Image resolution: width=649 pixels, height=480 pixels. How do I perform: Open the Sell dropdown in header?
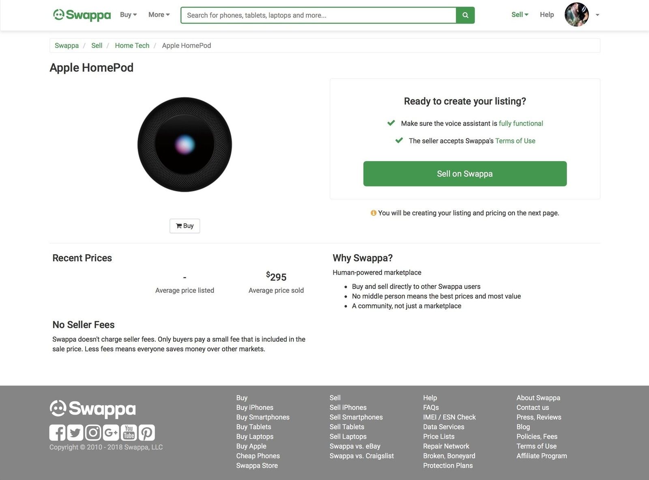pos(520,15)
